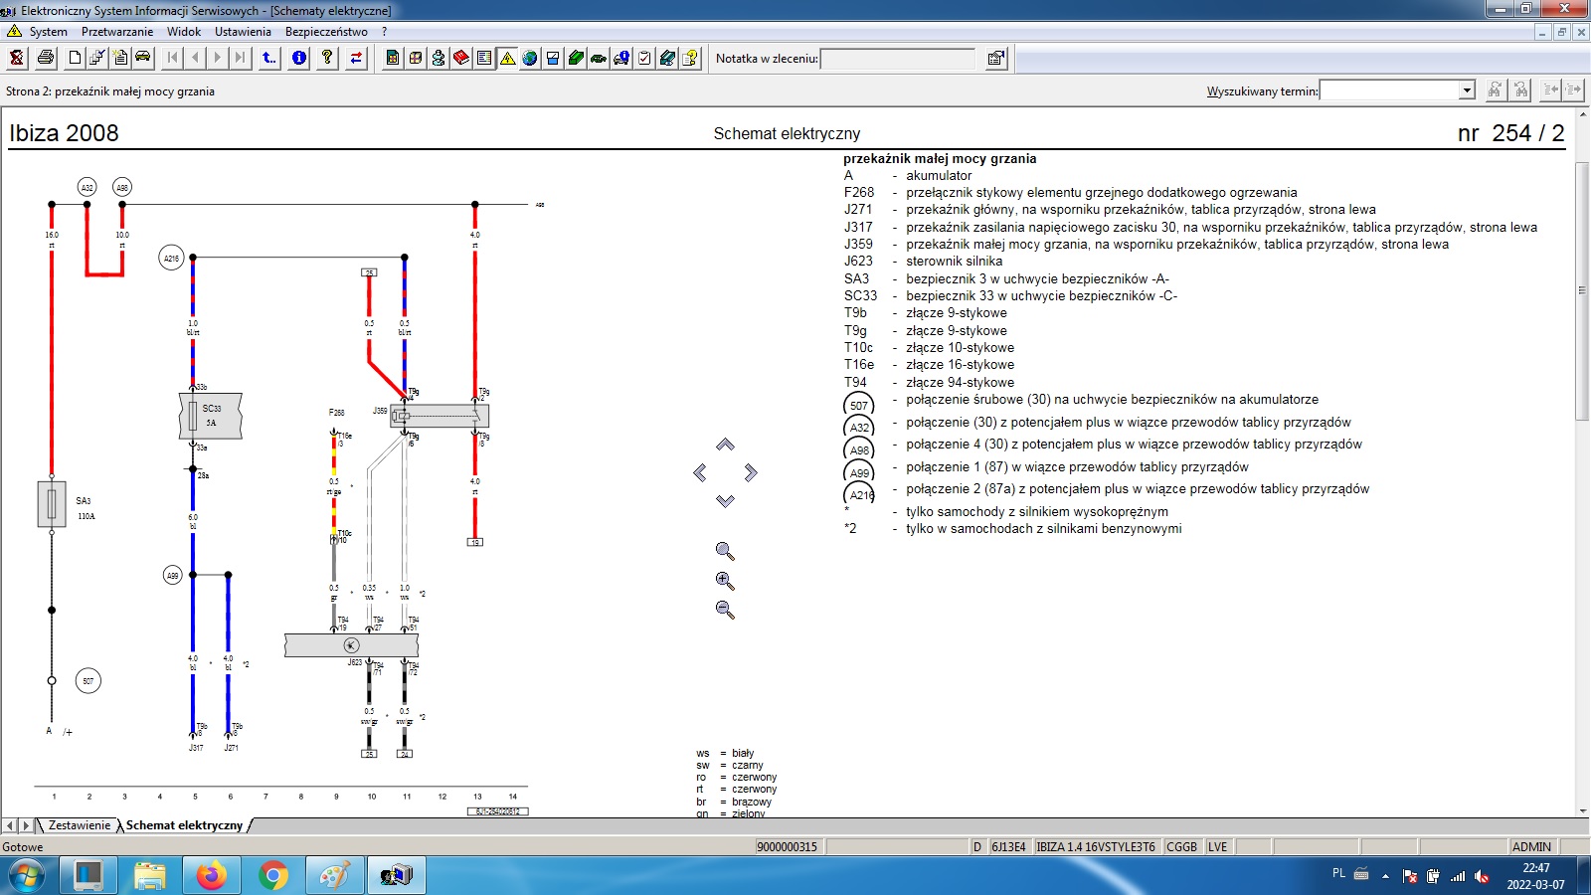This screenshot has width=1591, height=895.
Task: Open the Widok menu
Action: tap(184, 32)
